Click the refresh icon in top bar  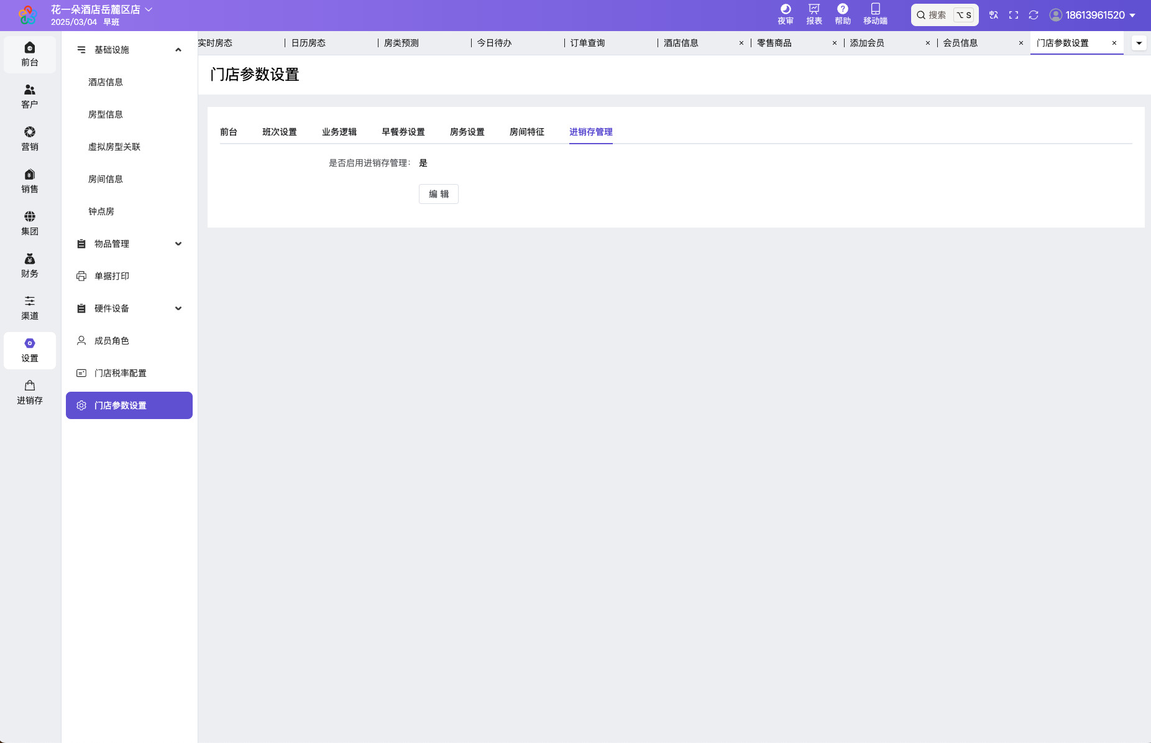(x=1034, y=15)
